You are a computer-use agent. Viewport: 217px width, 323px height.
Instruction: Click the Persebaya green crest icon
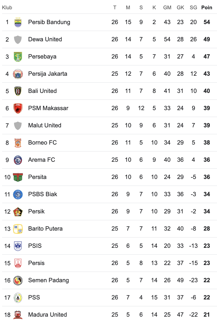(x=18, y=57)
